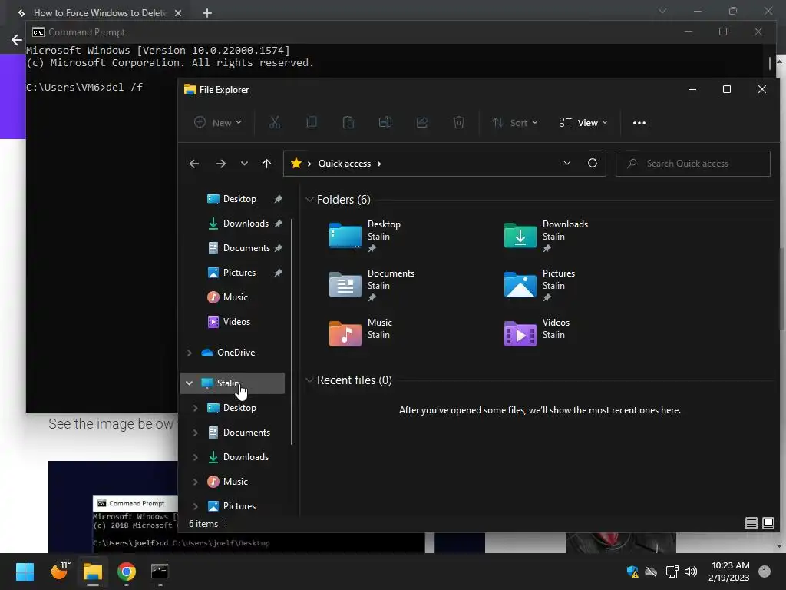This screenshot has height=590, width=786.
Task: Open Recent locations dropdown arrow
Action: (x=244, y=164)
